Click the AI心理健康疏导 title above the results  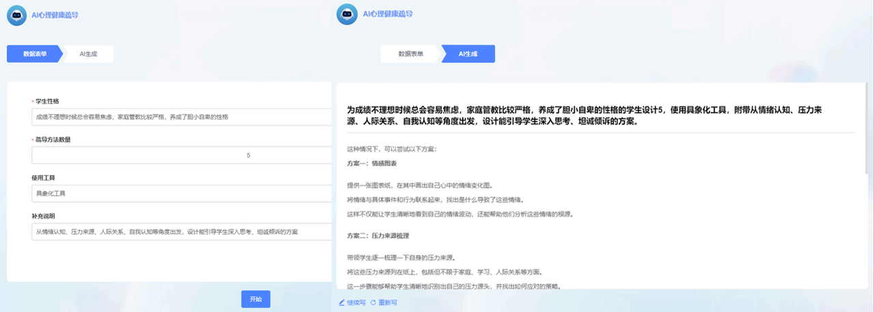(x=387, y=14)
